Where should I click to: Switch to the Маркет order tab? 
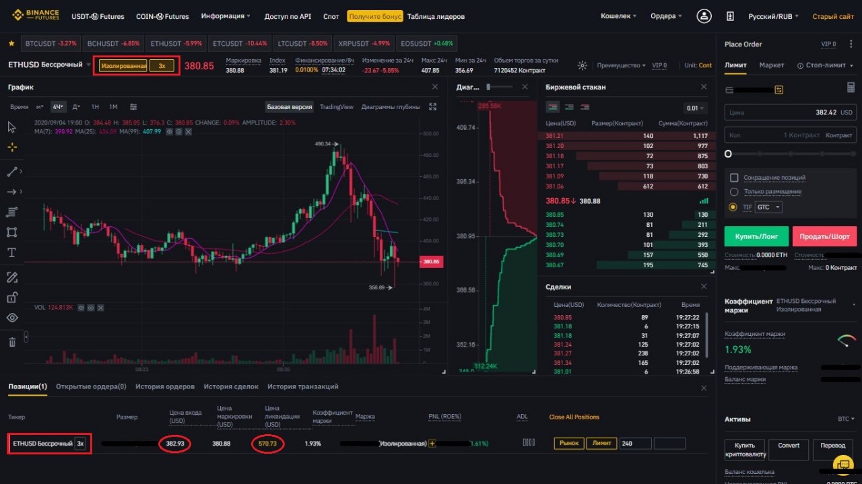point(772,65)
